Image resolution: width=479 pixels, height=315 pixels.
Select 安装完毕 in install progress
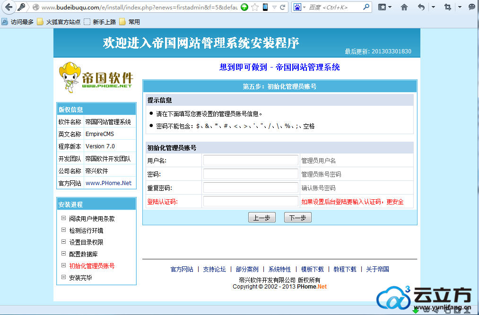(x=80, y=278)
